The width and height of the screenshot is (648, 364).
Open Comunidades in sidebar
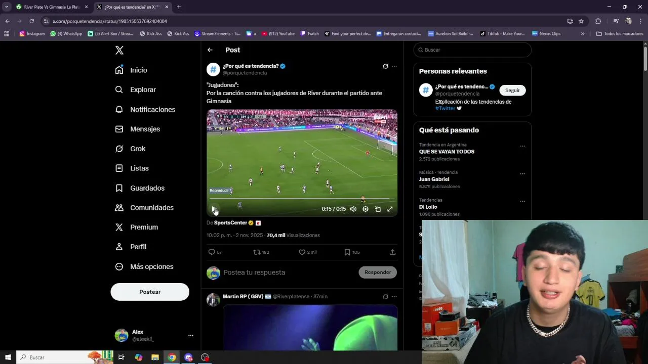[145, 208]
